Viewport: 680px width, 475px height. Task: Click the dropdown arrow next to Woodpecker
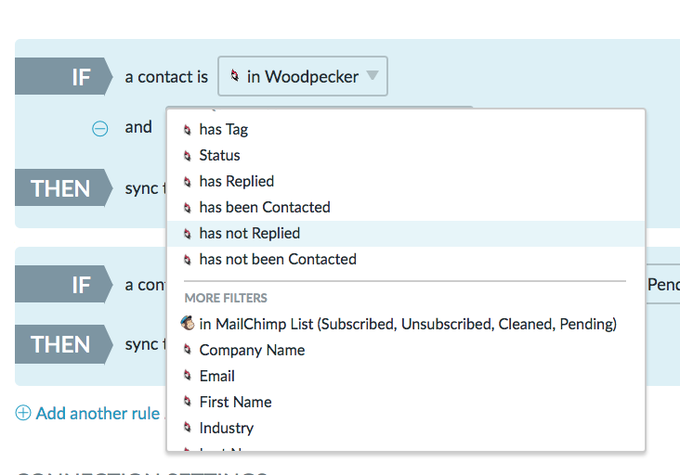click(373, 75)
